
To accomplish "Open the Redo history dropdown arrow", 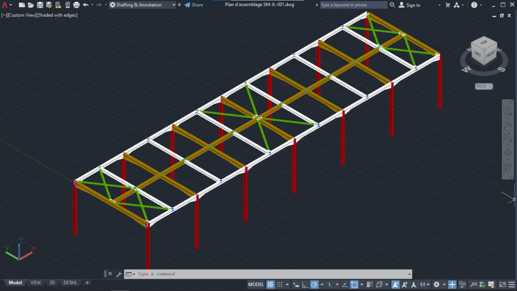I will click(x=106, y=5).
